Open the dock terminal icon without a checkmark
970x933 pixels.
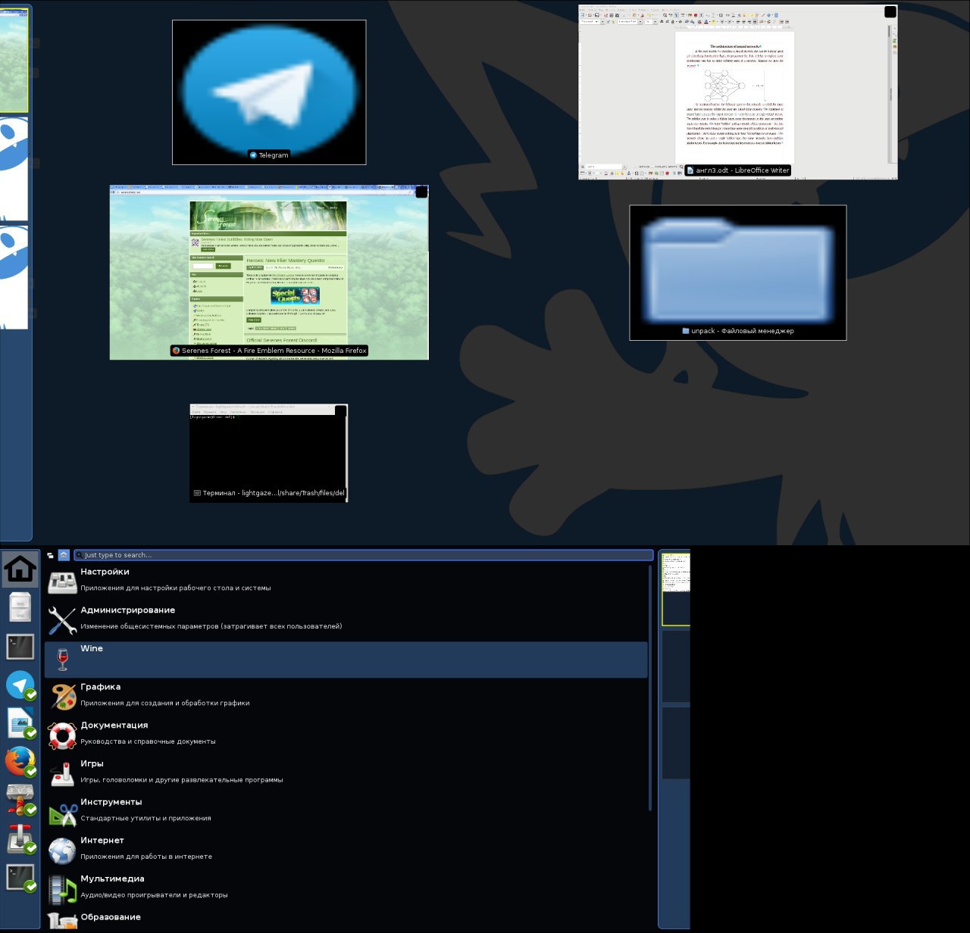click(x=20, y=647)
